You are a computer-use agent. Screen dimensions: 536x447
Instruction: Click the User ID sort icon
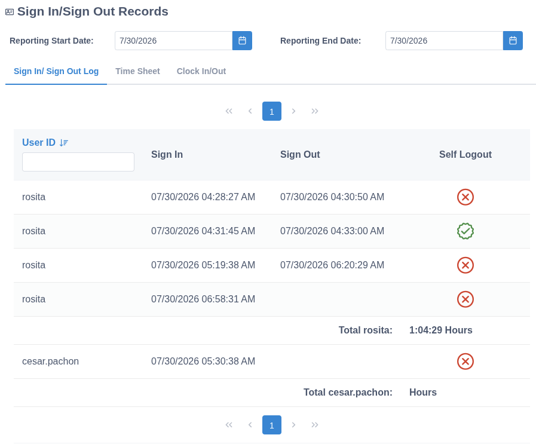click(x=63, y=143)
